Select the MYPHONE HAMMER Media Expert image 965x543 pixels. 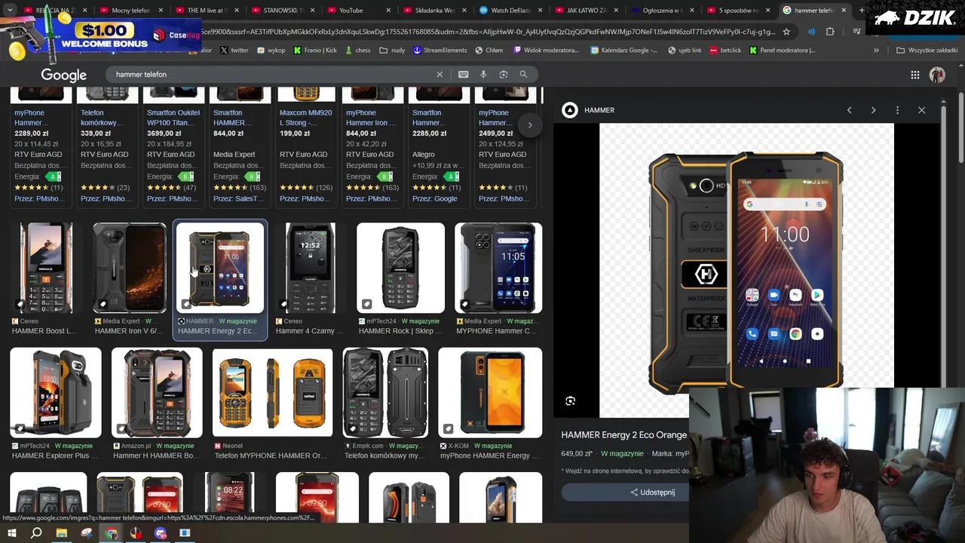(498, 268)
